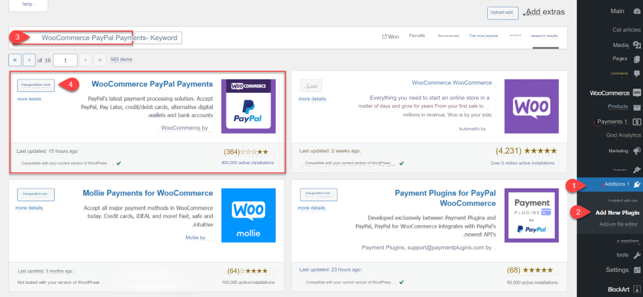The width and height of the screenshot is (643, 297).
Task: Select the research results tab
Action: (544, 36)
